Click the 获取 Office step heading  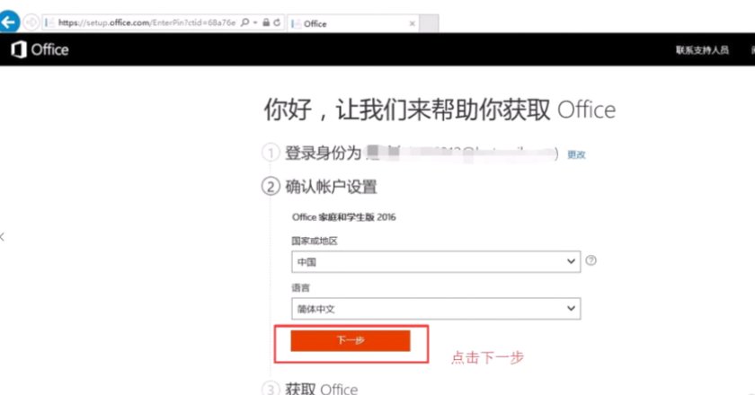tap(321, 388)
